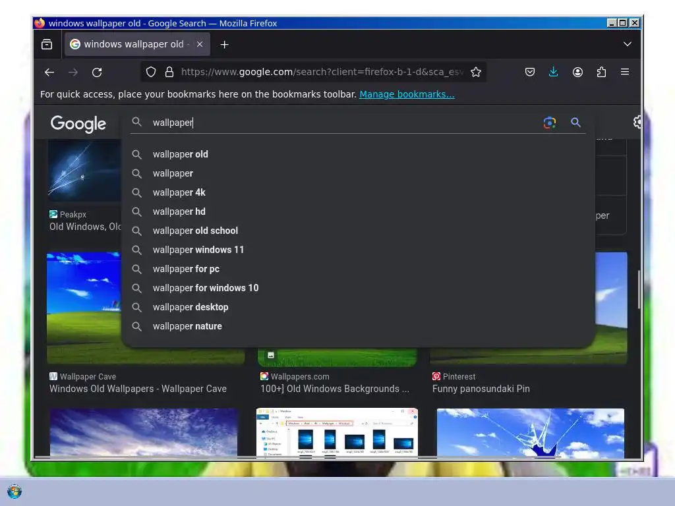Open Google quick settings gear
This screenshot has width=675, height=506.
637,122
